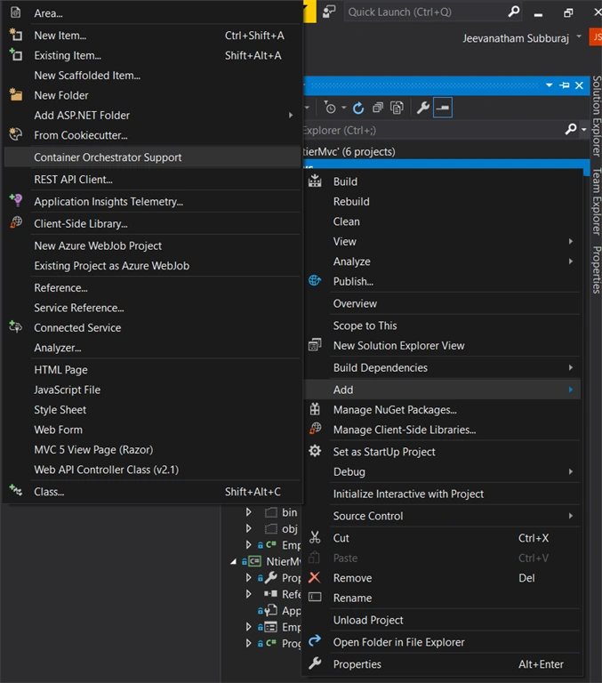
Task: Click the Class icon in Add submenu
Action: [x=16, y=491]
